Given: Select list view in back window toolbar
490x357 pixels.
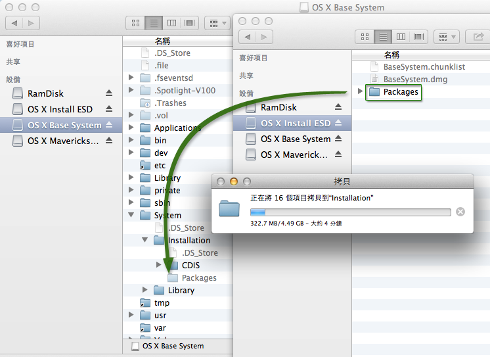Looking at the screenshot, I should (154, 23).
